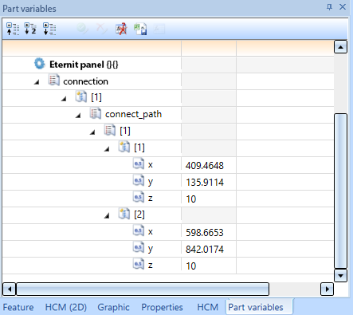Click the expand all levels toolbar icon
Image resolution: width=353 pixels, height=315 pixels.
click(49, 29)
